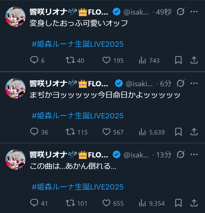205x213 pixels.
Task: Repost the tweet showing 40 reposts
Action: tap(70, 60)
